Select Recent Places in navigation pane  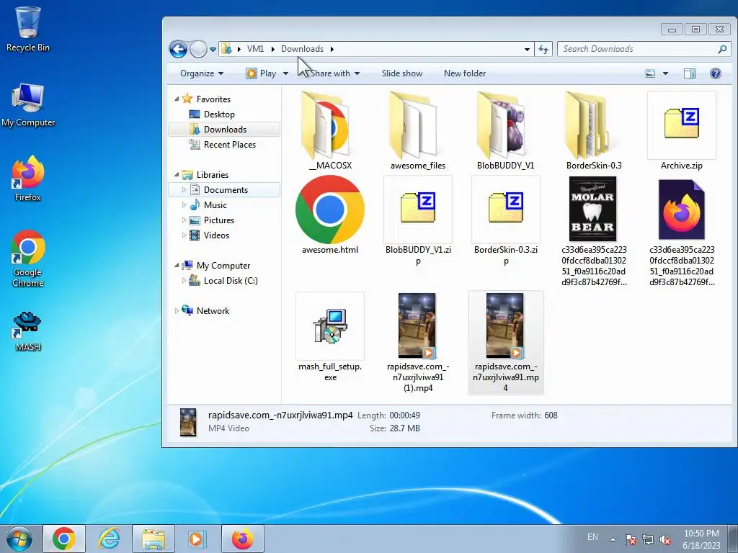click(229, 144)
